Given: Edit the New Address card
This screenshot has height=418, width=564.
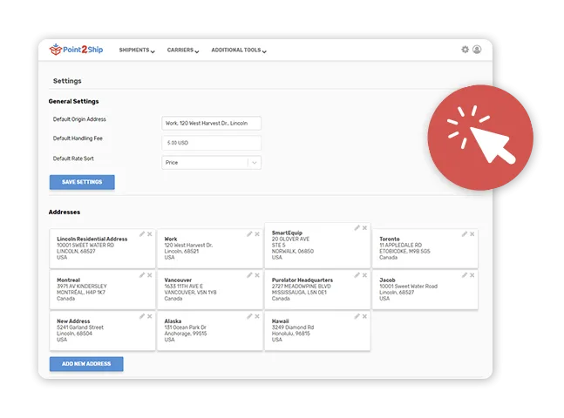Looking at the screenshot, I should coord(142,316).
